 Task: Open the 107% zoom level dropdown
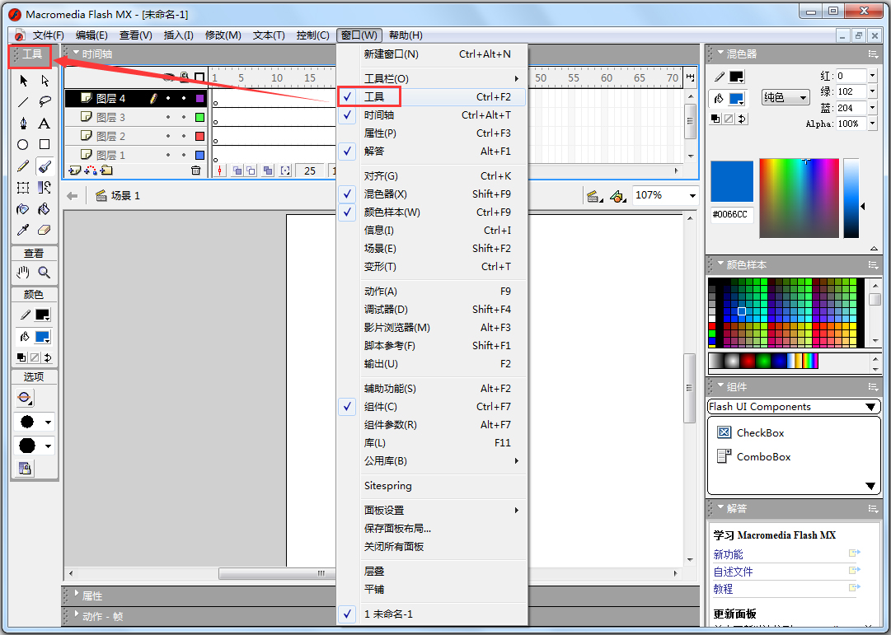tap(692, 195)
